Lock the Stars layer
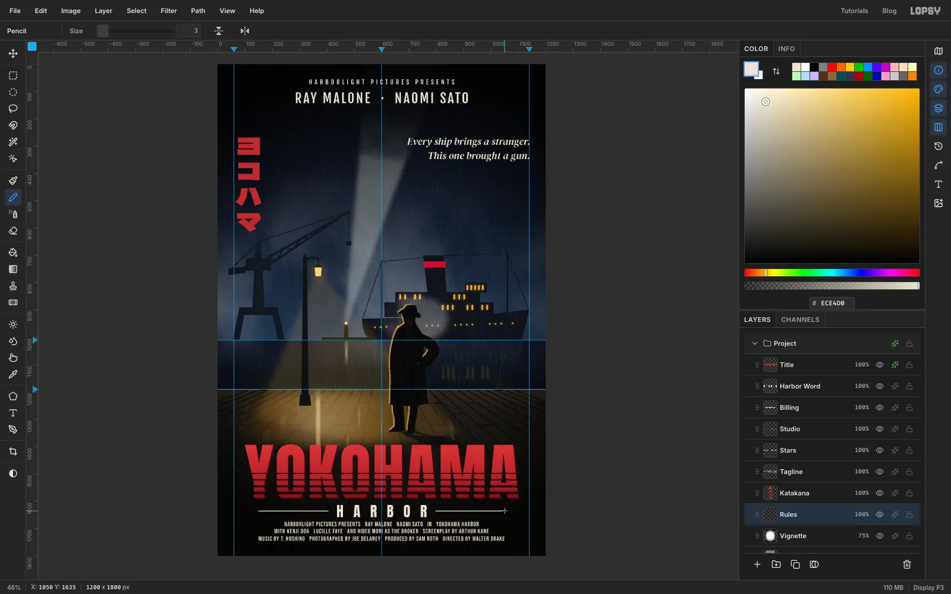This screenshot has height=594, width=951. click(909, 450)
